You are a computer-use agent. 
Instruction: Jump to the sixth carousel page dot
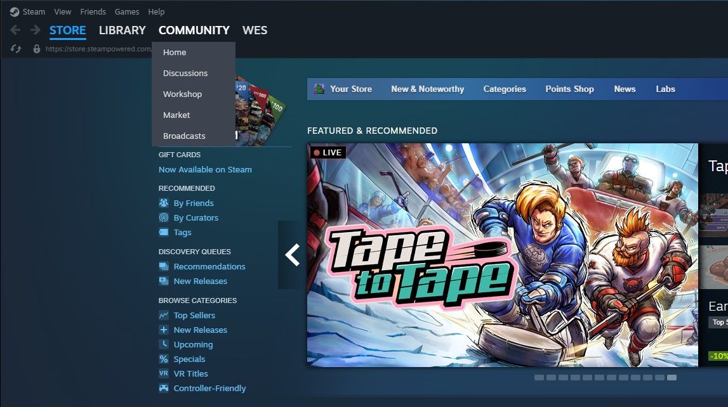coord(599,378)
